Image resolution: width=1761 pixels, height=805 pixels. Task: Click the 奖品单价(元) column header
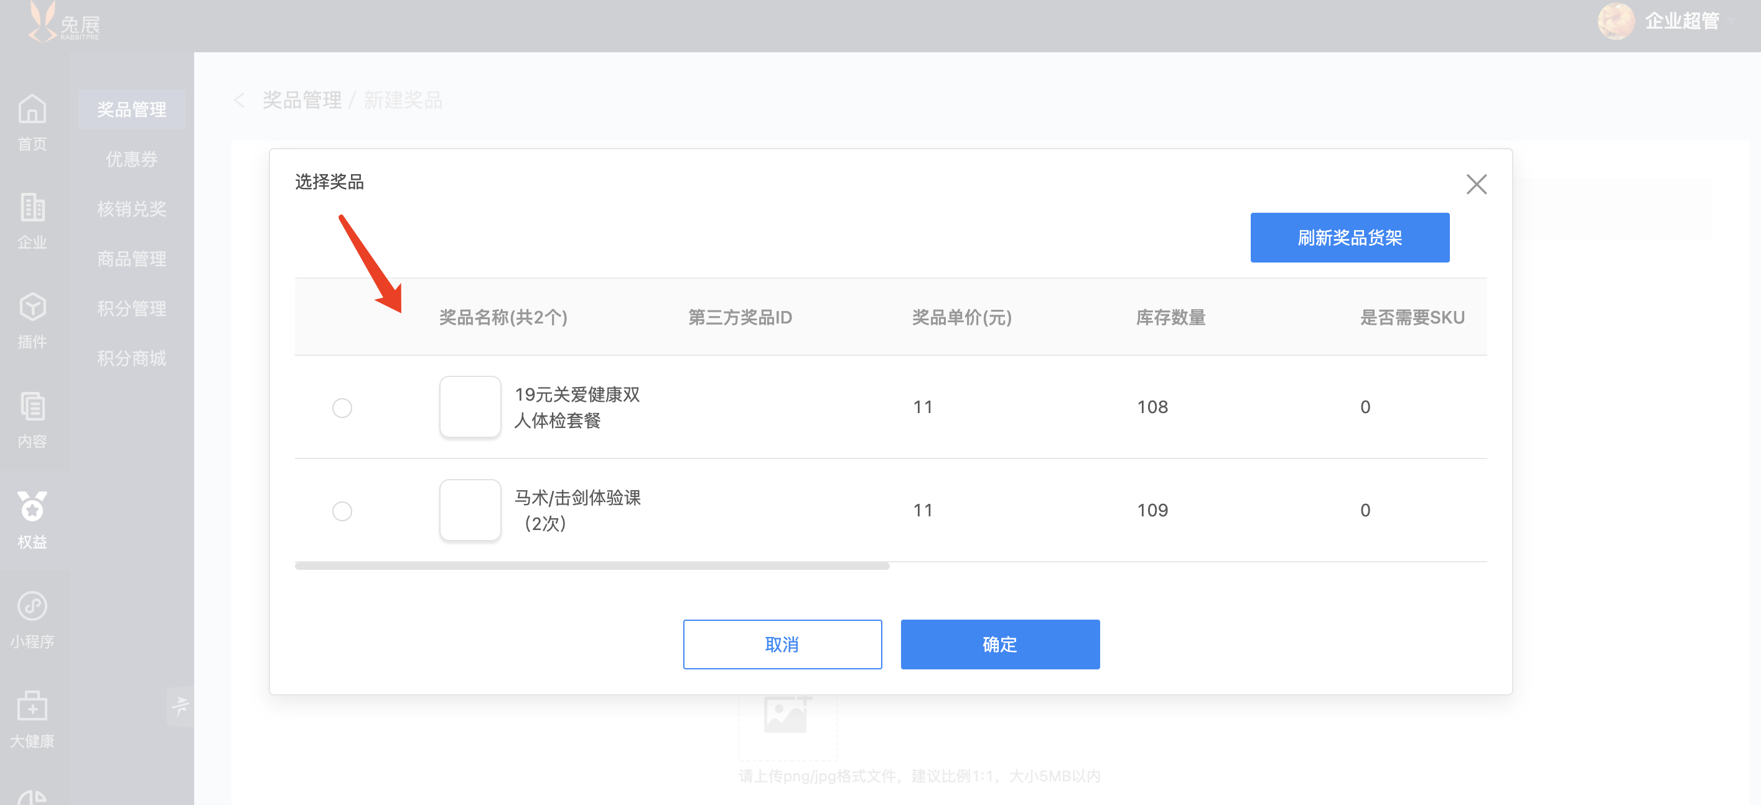click(x=961, y=318)
